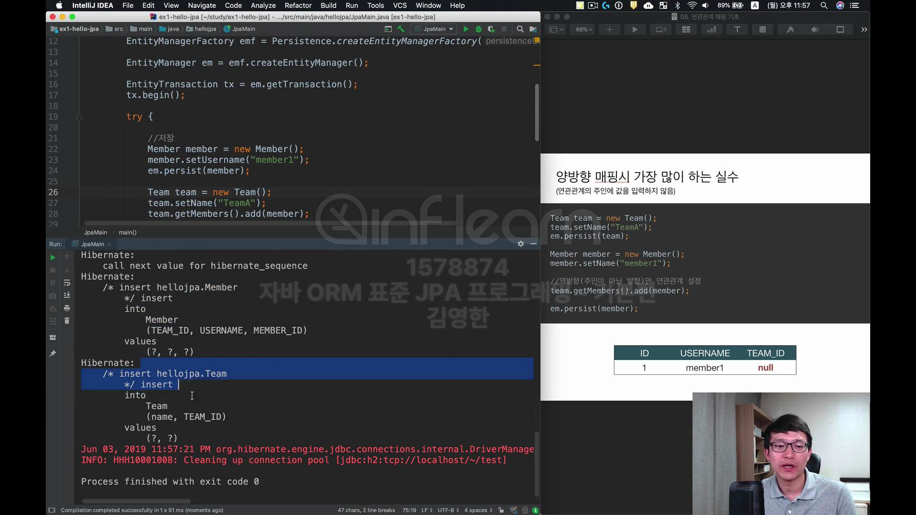
Task: Collapse the try block fold marker
Action: click(79, 117)
